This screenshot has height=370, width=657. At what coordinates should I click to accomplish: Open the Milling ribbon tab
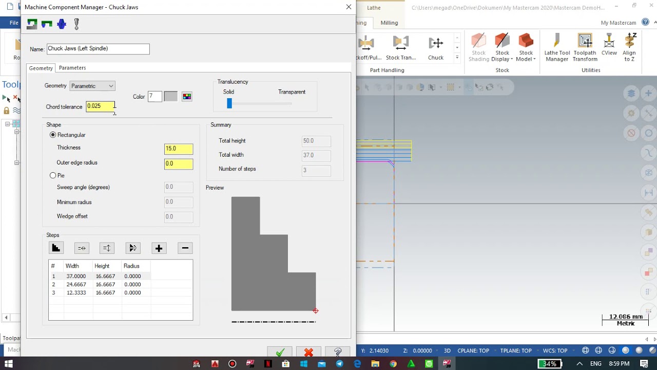click(389, 23)
